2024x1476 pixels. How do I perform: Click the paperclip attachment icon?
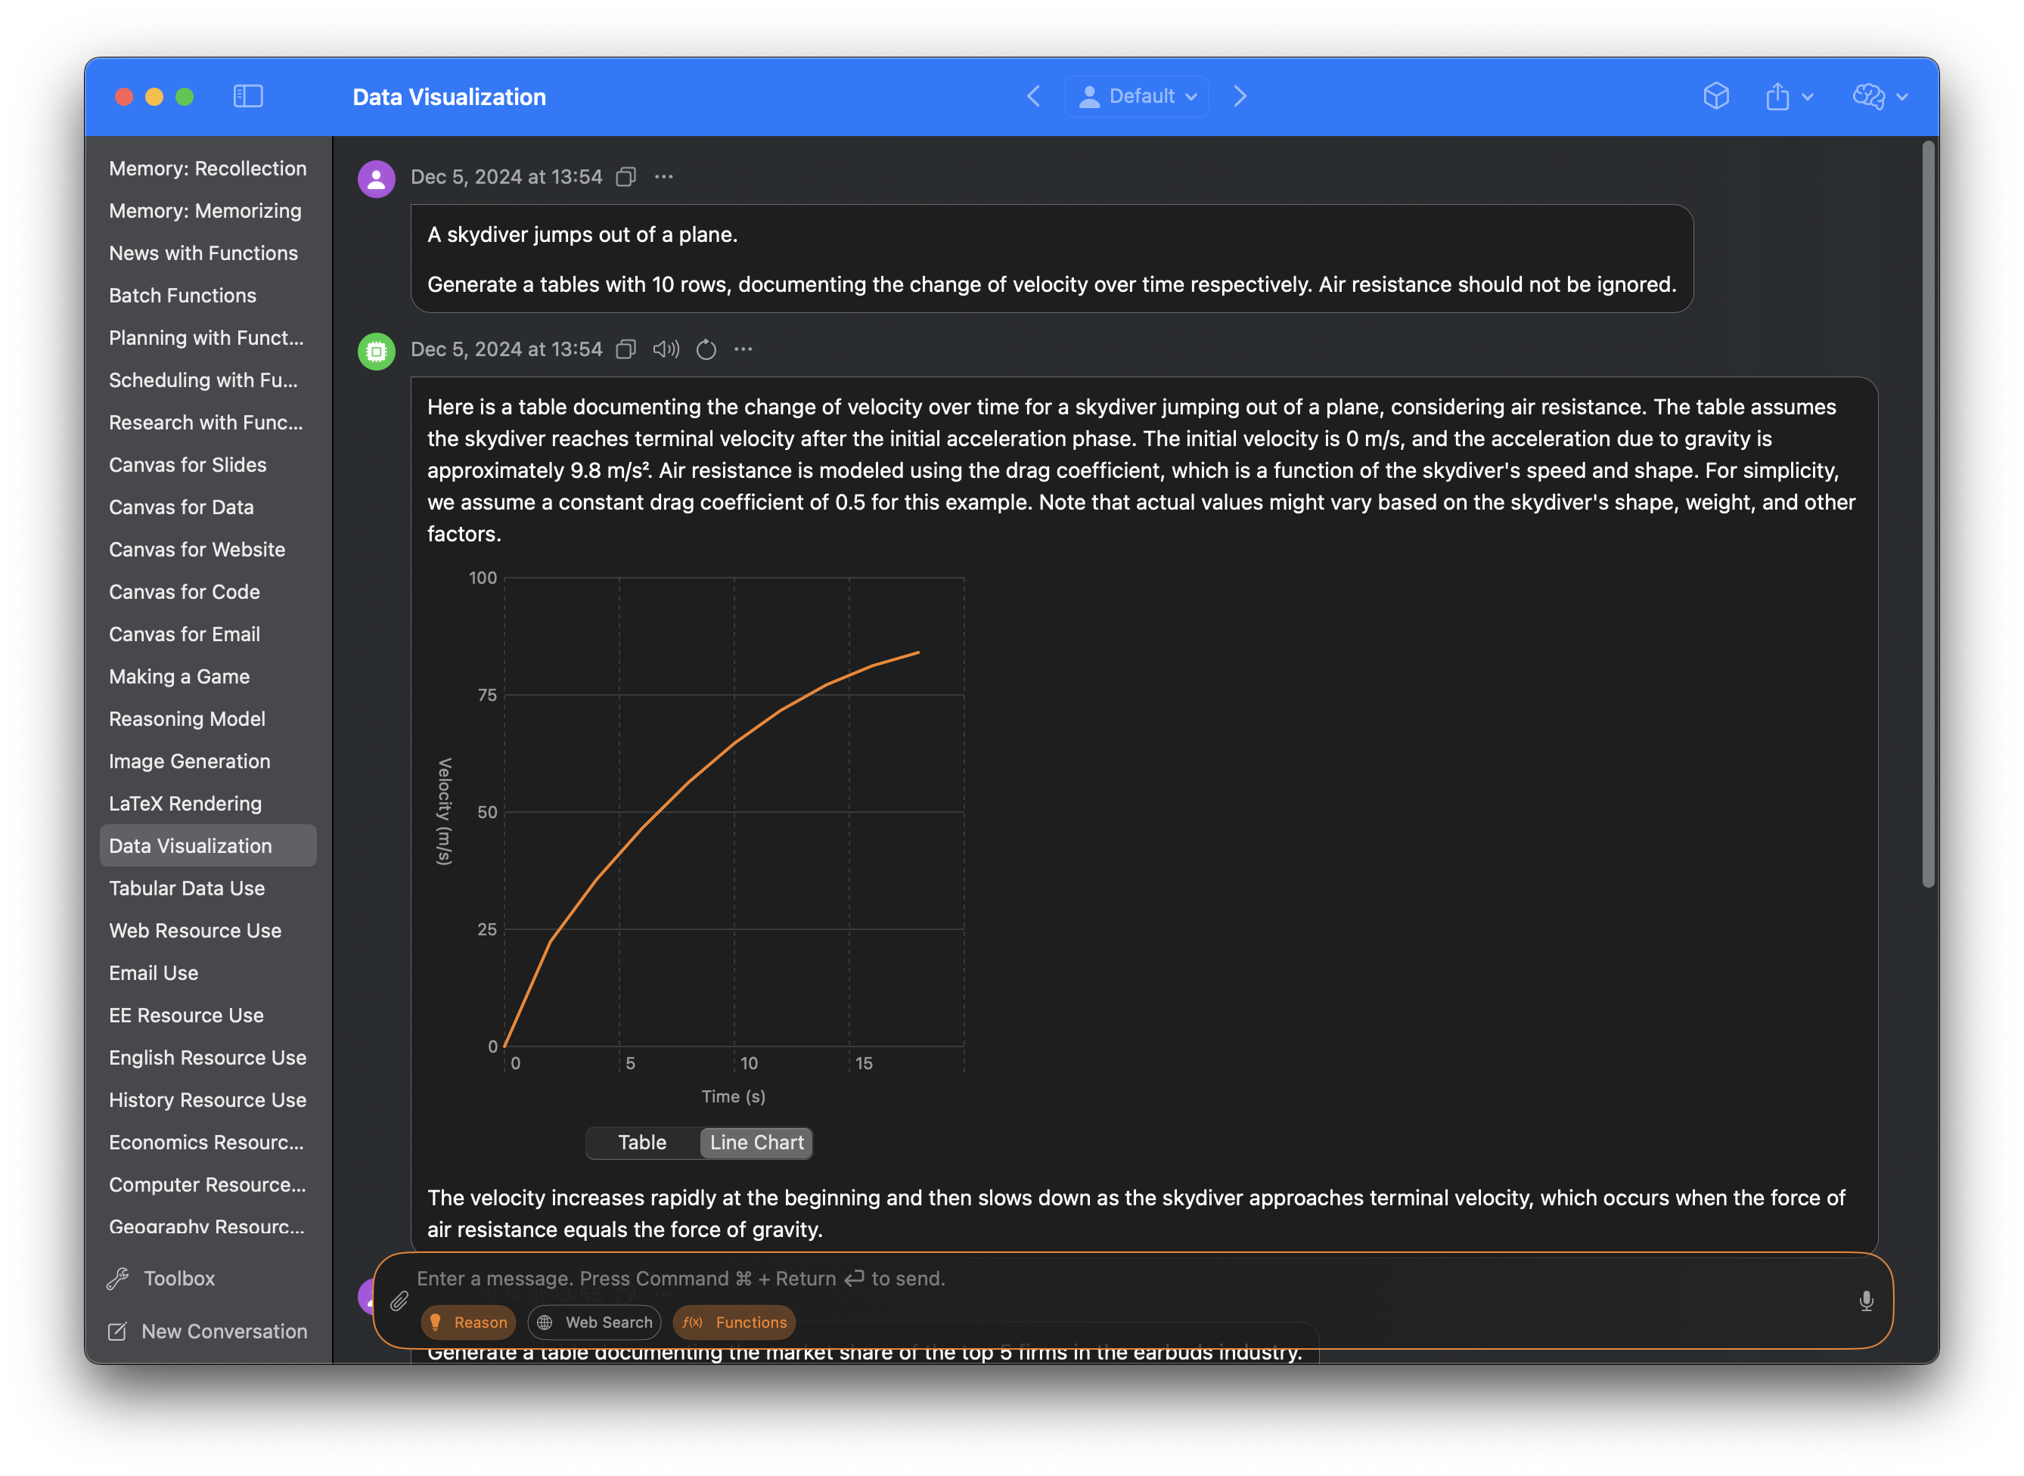[399, 1301]
